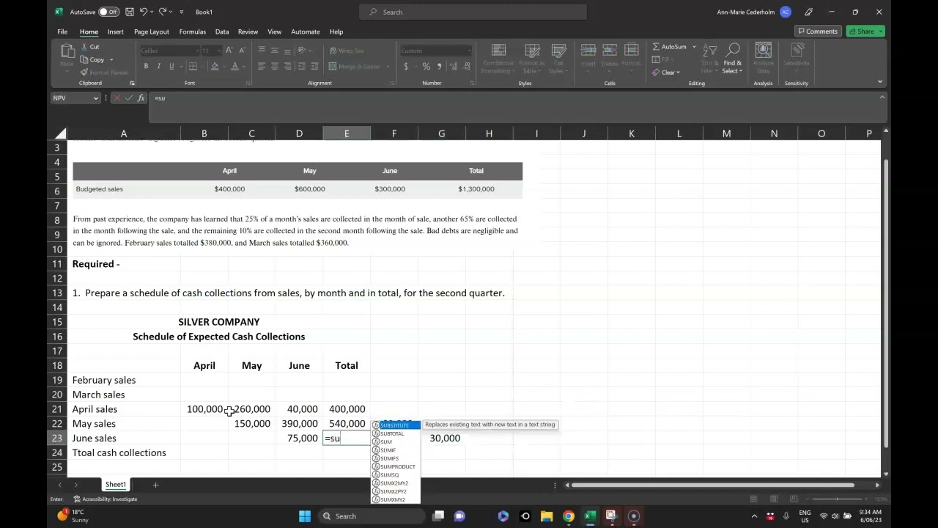Open the Name Box dropdown
The width and height of the screenshot is (938, 528).
pyautogui.click(x=95, y=98)
